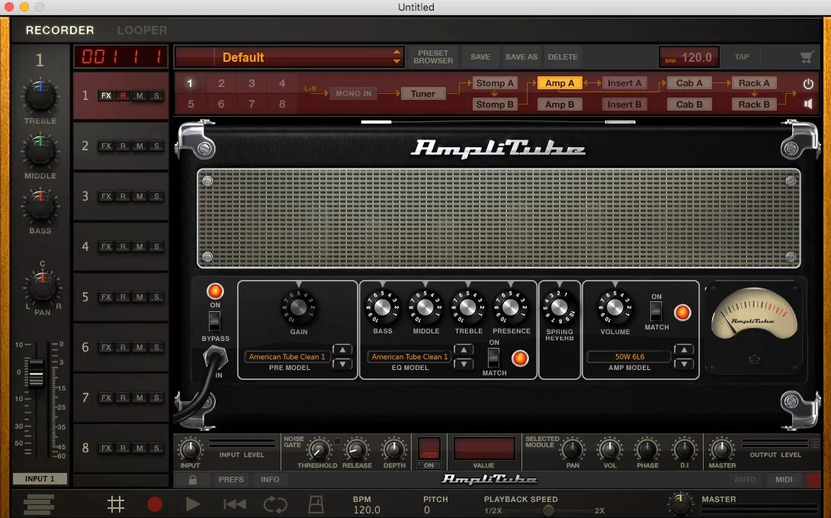Screen dimensions: 831x518
Task: Click the shopping cart icon
Action: [806, 56]
